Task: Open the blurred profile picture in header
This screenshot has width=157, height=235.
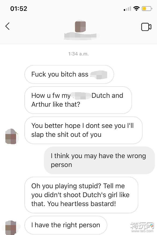Action: (80, 27)
